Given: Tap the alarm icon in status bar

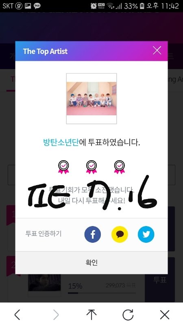Looking at the screenshot, I should [x=94, y=6].
